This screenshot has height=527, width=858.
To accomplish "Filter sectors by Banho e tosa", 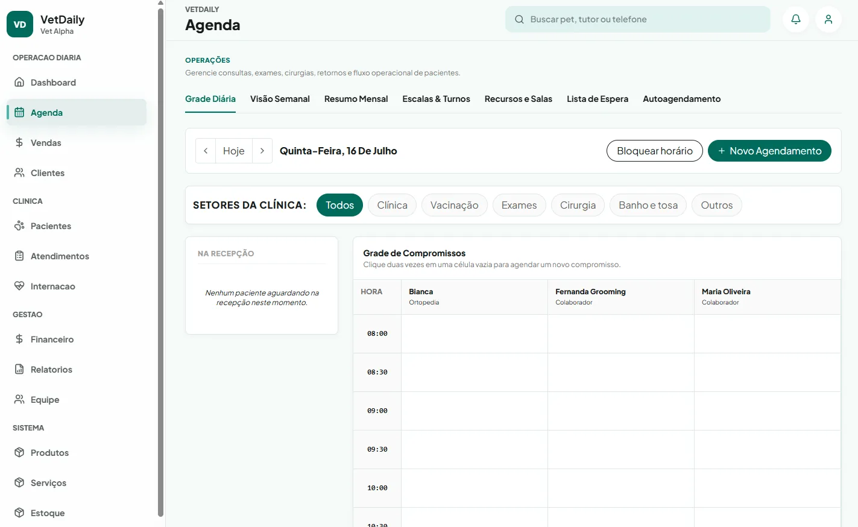I will click(648, 205).
